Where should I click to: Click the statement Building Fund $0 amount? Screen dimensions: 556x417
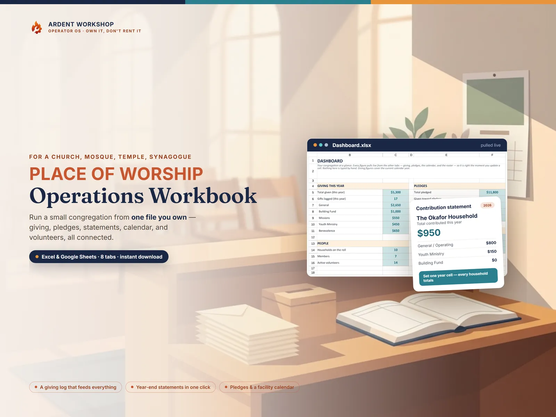pyautogui.click(x=494, y=260)
